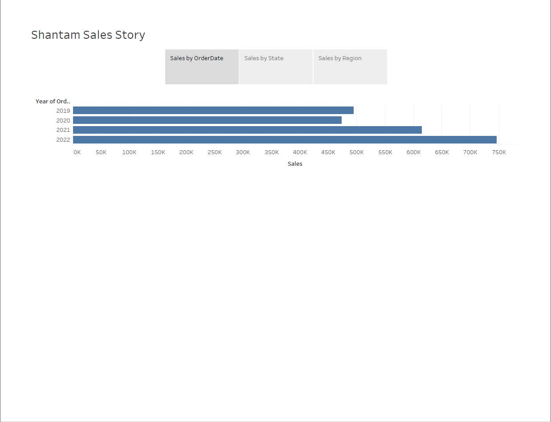
Task: Click the 2019 year label
Action: coord(63,111)
